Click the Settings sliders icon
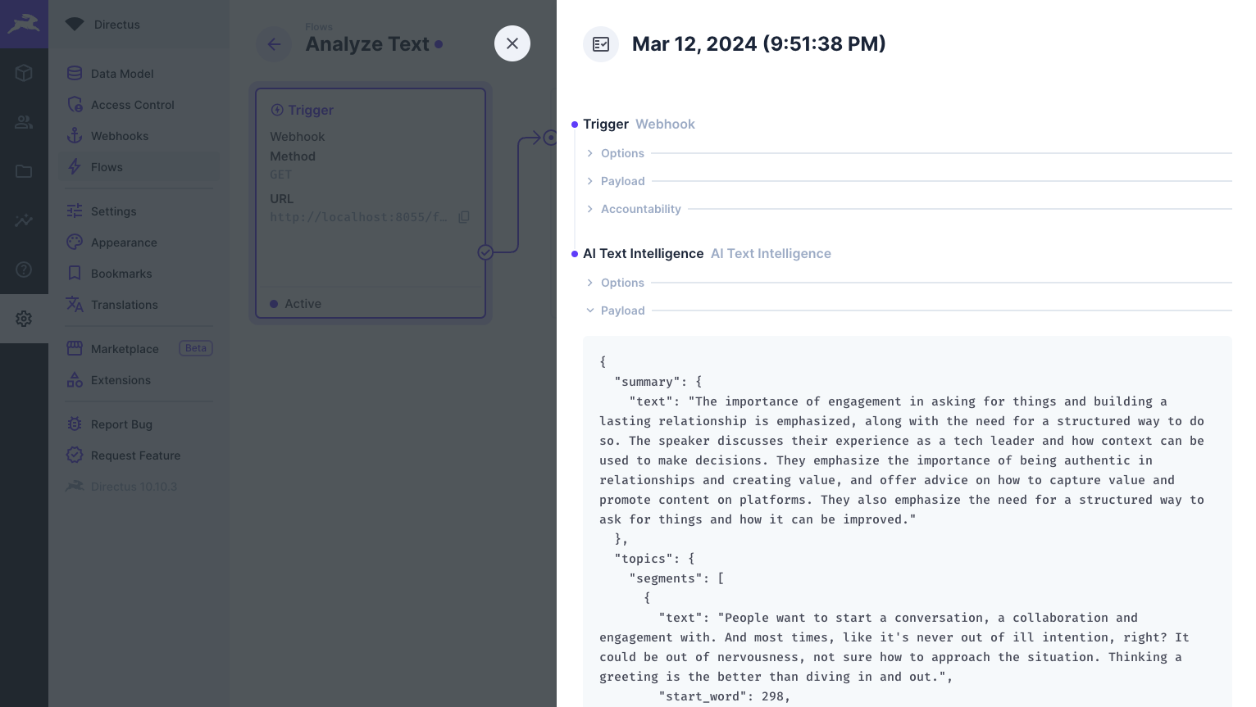Viewport: 1256px width, 707px height. (x=75, y=211)
